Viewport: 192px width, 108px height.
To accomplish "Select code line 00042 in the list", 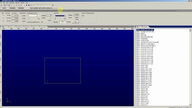I will 142,105.
